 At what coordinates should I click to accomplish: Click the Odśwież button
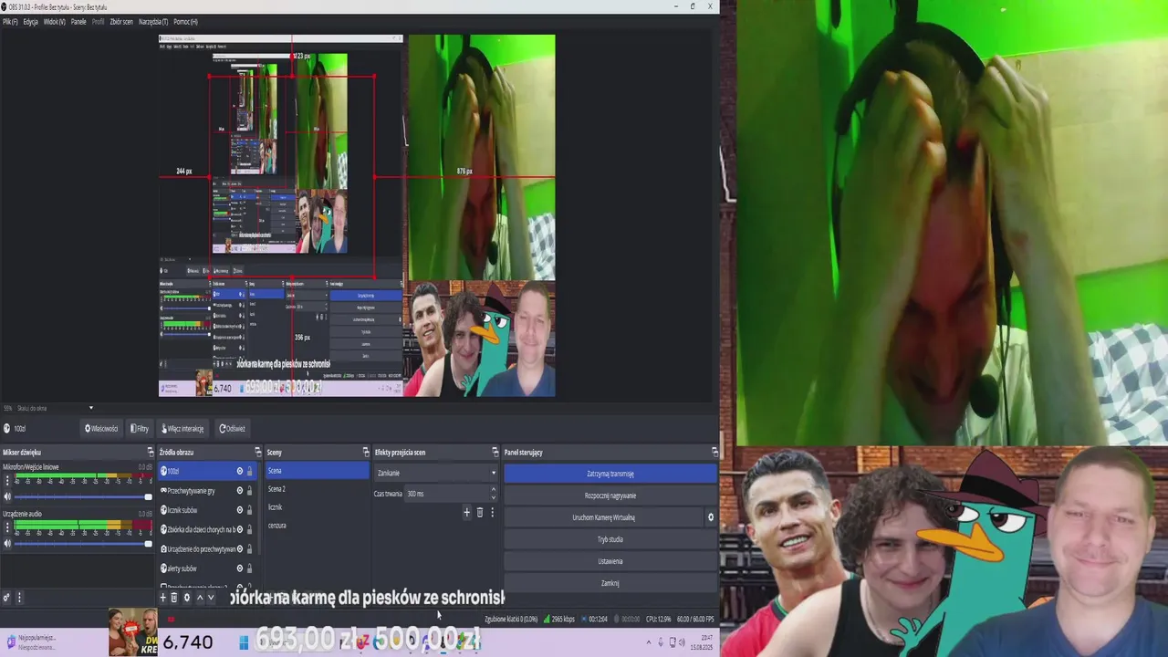pyautogui.click(x=232, y=429)
